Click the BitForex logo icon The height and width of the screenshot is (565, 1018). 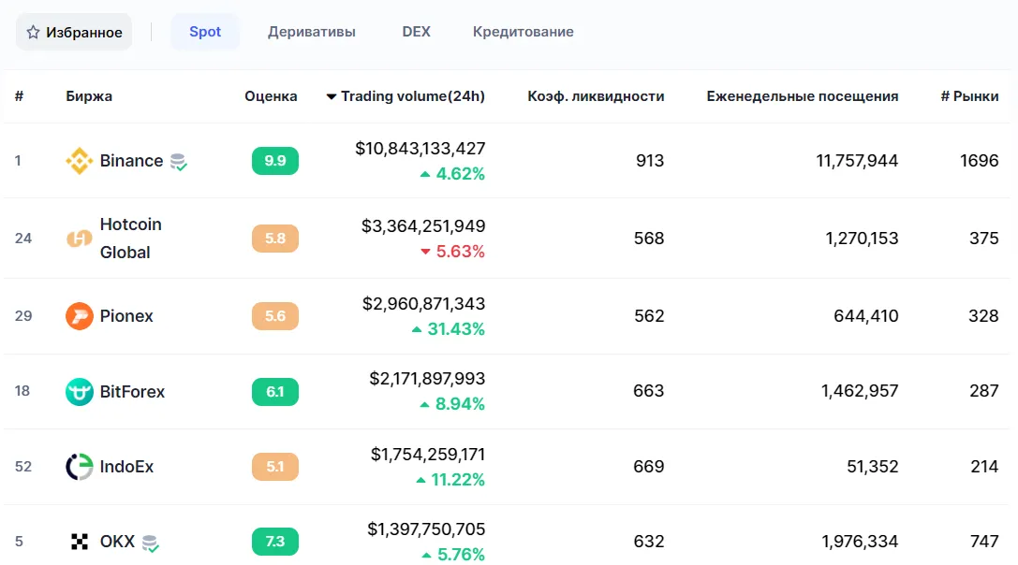coord(80,392)
